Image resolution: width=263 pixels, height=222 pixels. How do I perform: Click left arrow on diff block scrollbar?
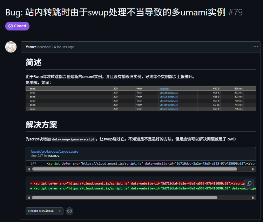pos(28,197)
